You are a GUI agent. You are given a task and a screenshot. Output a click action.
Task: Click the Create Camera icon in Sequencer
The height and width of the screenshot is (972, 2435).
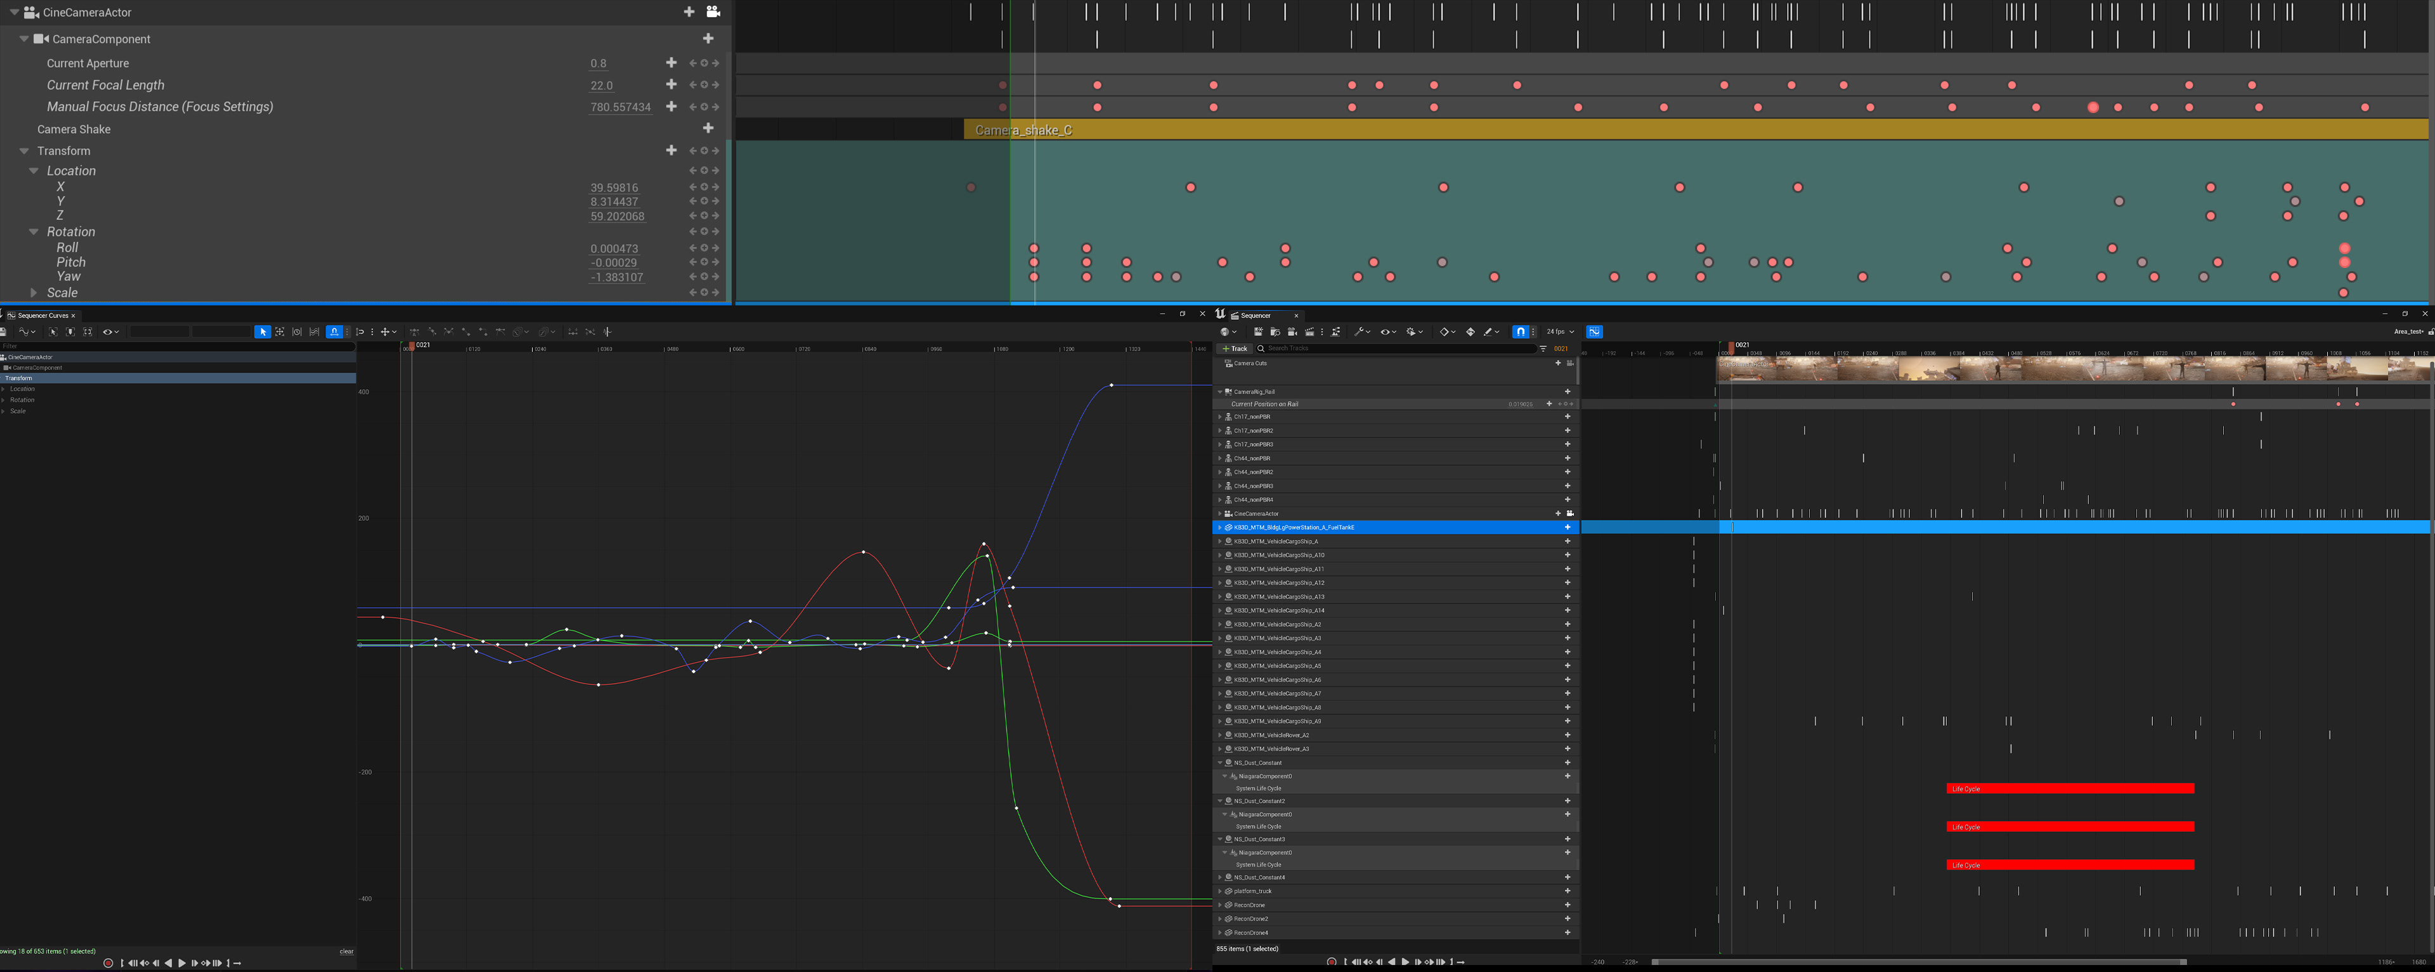1292,331
